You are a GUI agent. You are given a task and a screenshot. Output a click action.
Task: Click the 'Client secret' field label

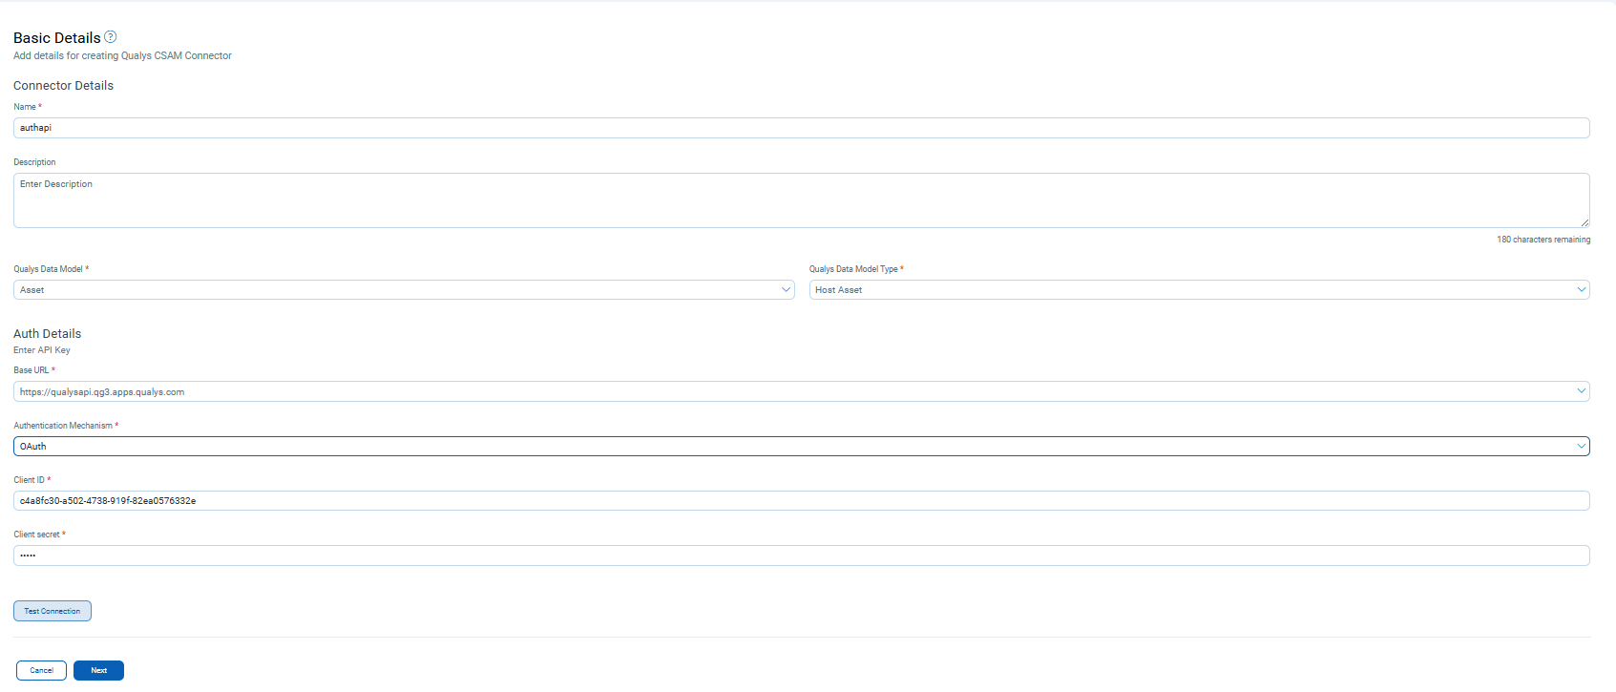coord(37,535)
